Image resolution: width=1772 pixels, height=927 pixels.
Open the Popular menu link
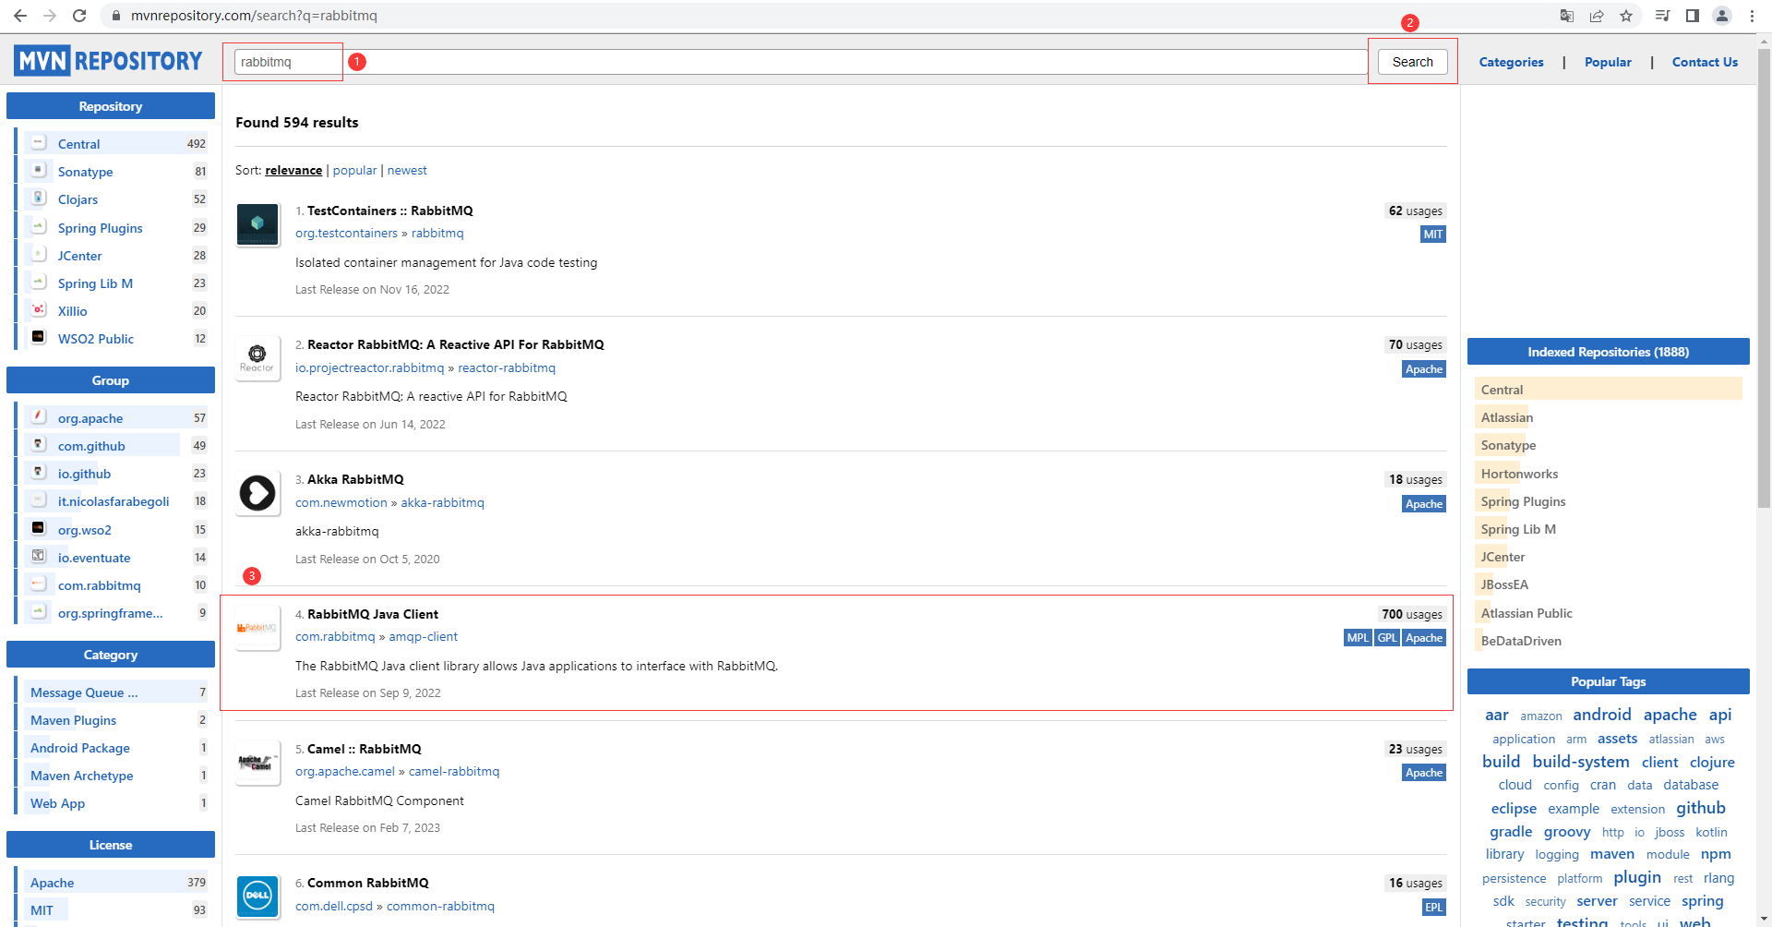coord(1608,62)
